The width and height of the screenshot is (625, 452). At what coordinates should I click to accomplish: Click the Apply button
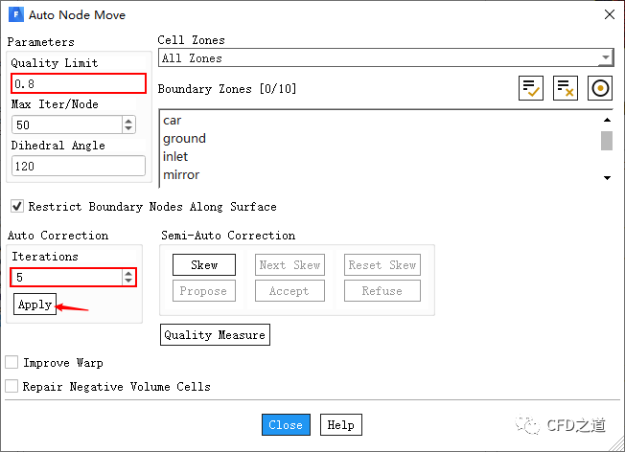35,305
